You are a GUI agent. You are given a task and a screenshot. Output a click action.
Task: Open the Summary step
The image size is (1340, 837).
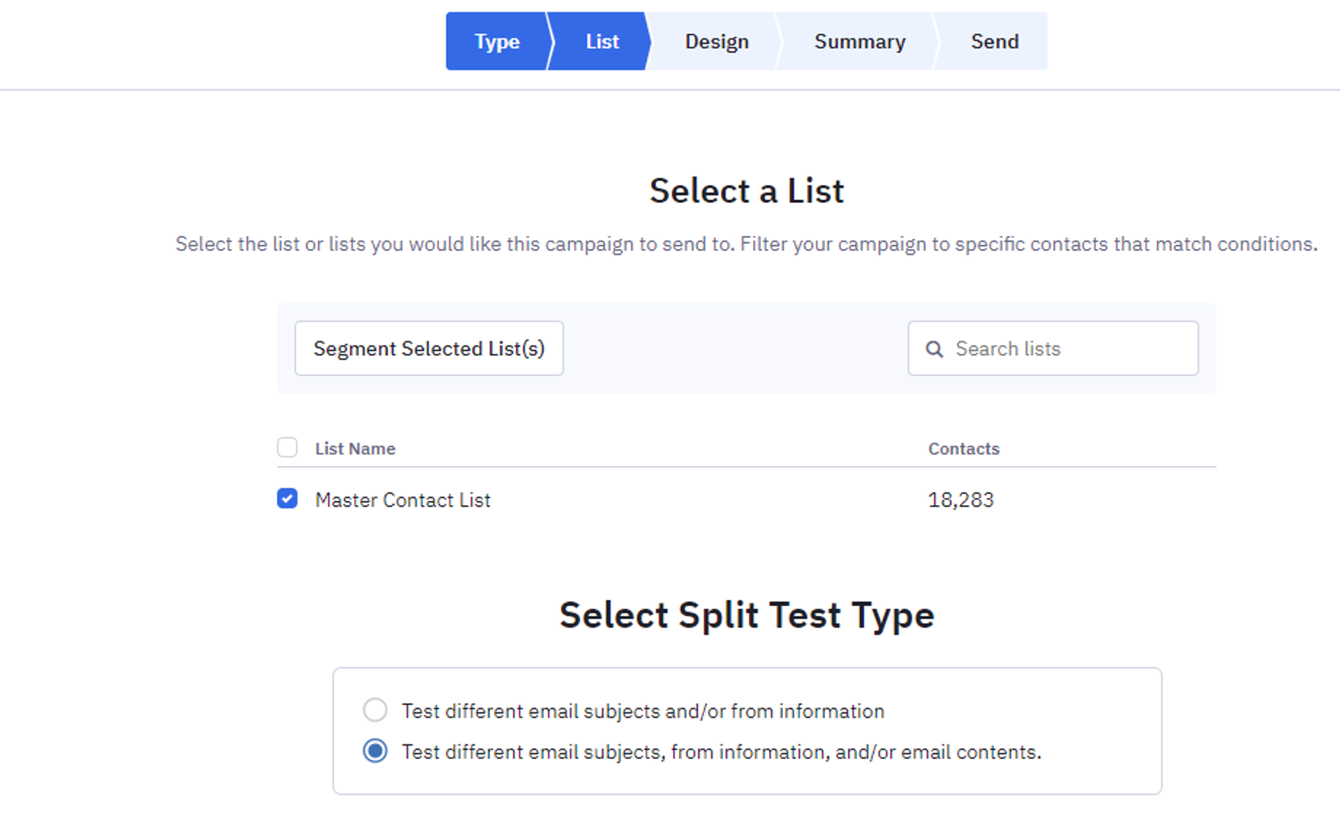click(860, 41)
